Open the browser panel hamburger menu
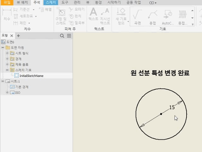 [69, 36]
